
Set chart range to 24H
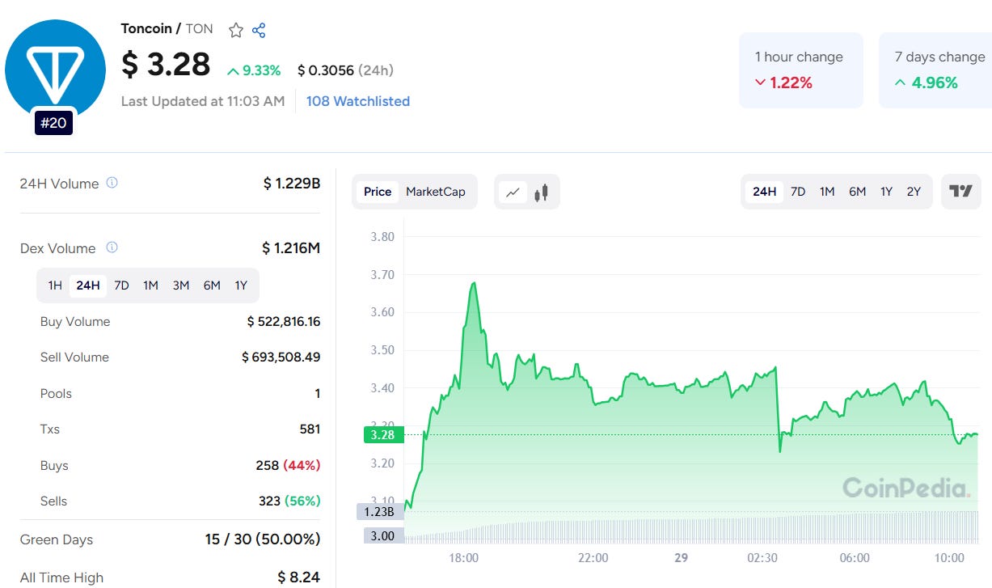pos(764,192)
